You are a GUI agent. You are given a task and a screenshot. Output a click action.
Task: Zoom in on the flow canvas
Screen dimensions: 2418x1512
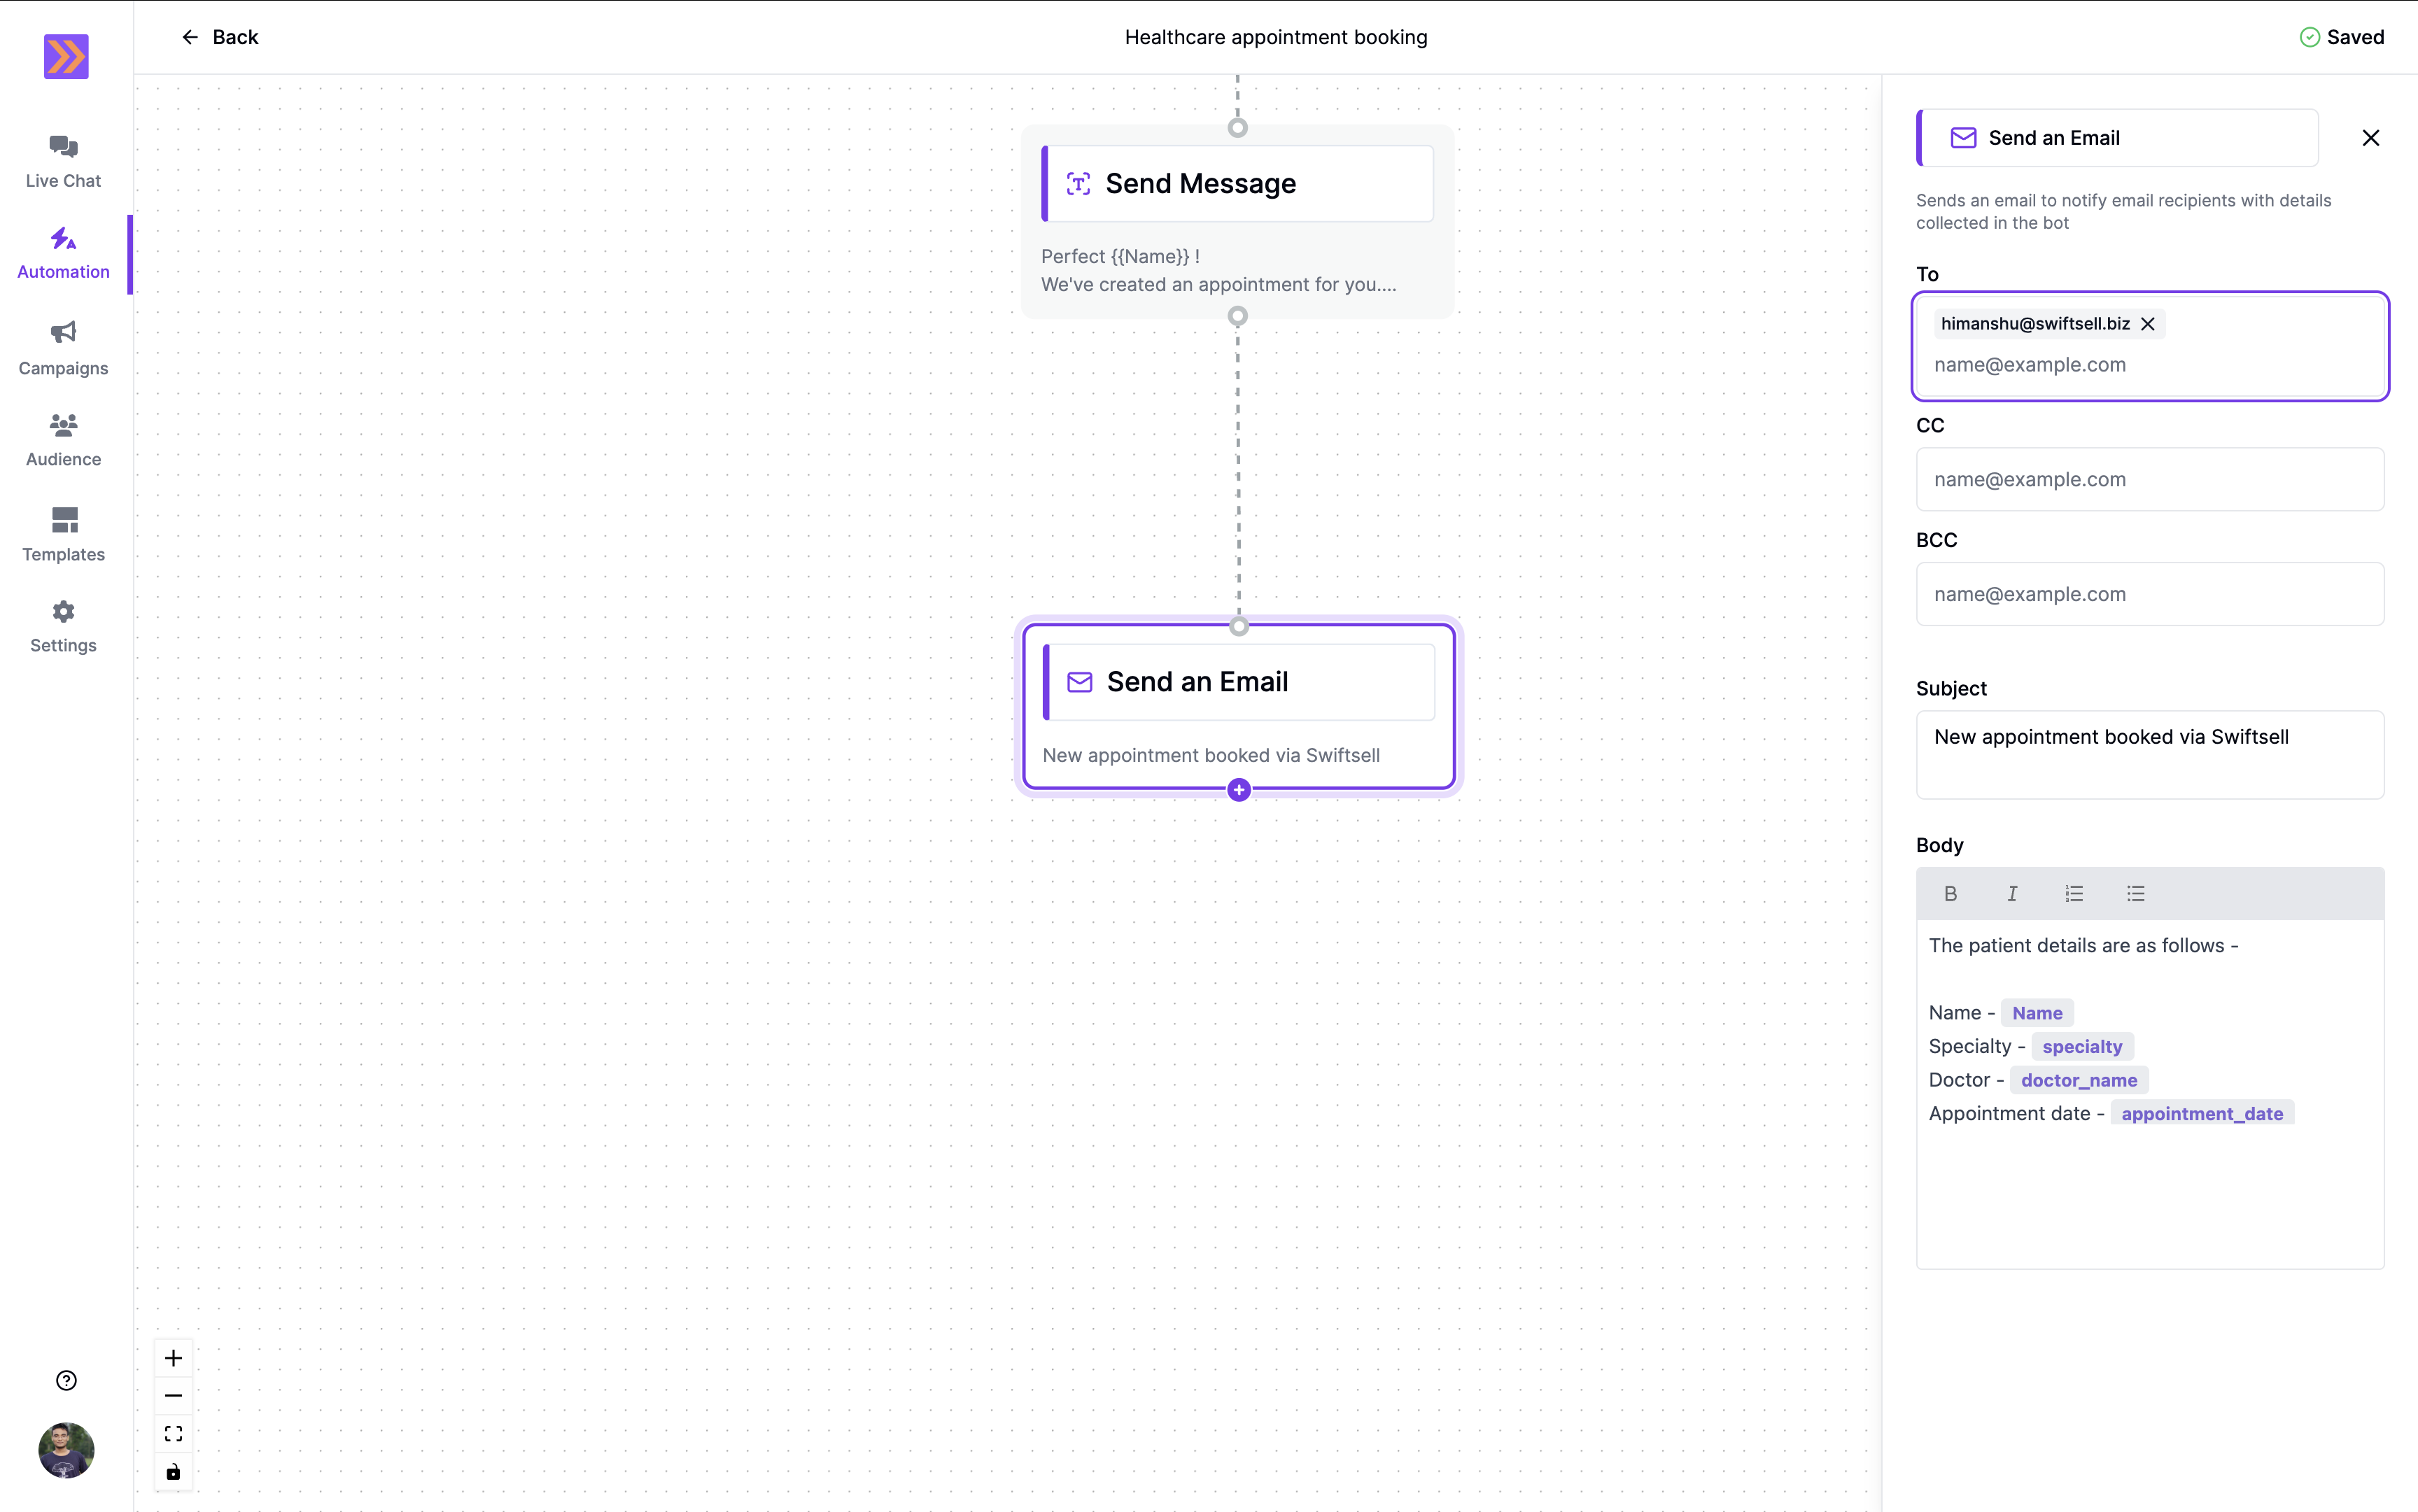(172, 1357)
